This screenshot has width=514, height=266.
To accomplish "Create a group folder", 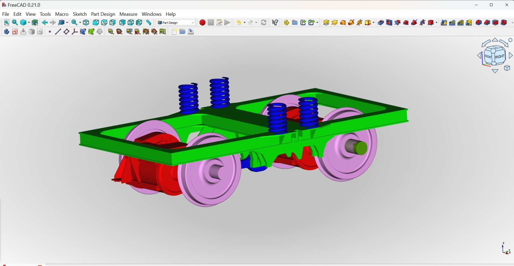I will [x=295, y=23].
